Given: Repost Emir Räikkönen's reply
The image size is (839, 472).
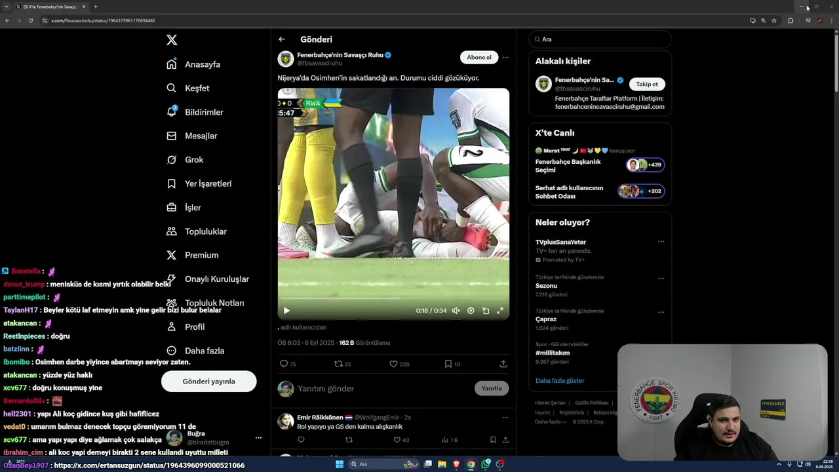Looking at the screenshot, I should pyautogui.click(x=349, y=440).
